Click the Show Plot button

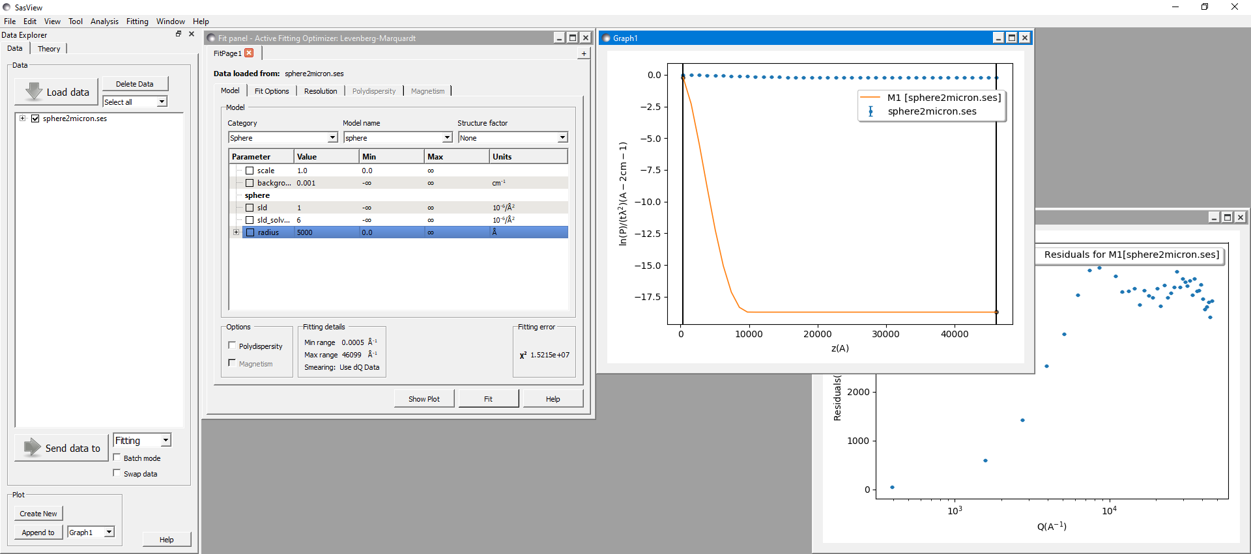click(x=424, y=399)
